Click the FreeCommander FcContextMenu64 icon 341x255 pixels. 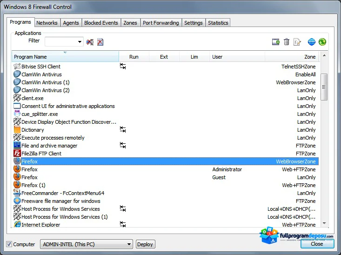pyautogui.click(x=17, y=193)
